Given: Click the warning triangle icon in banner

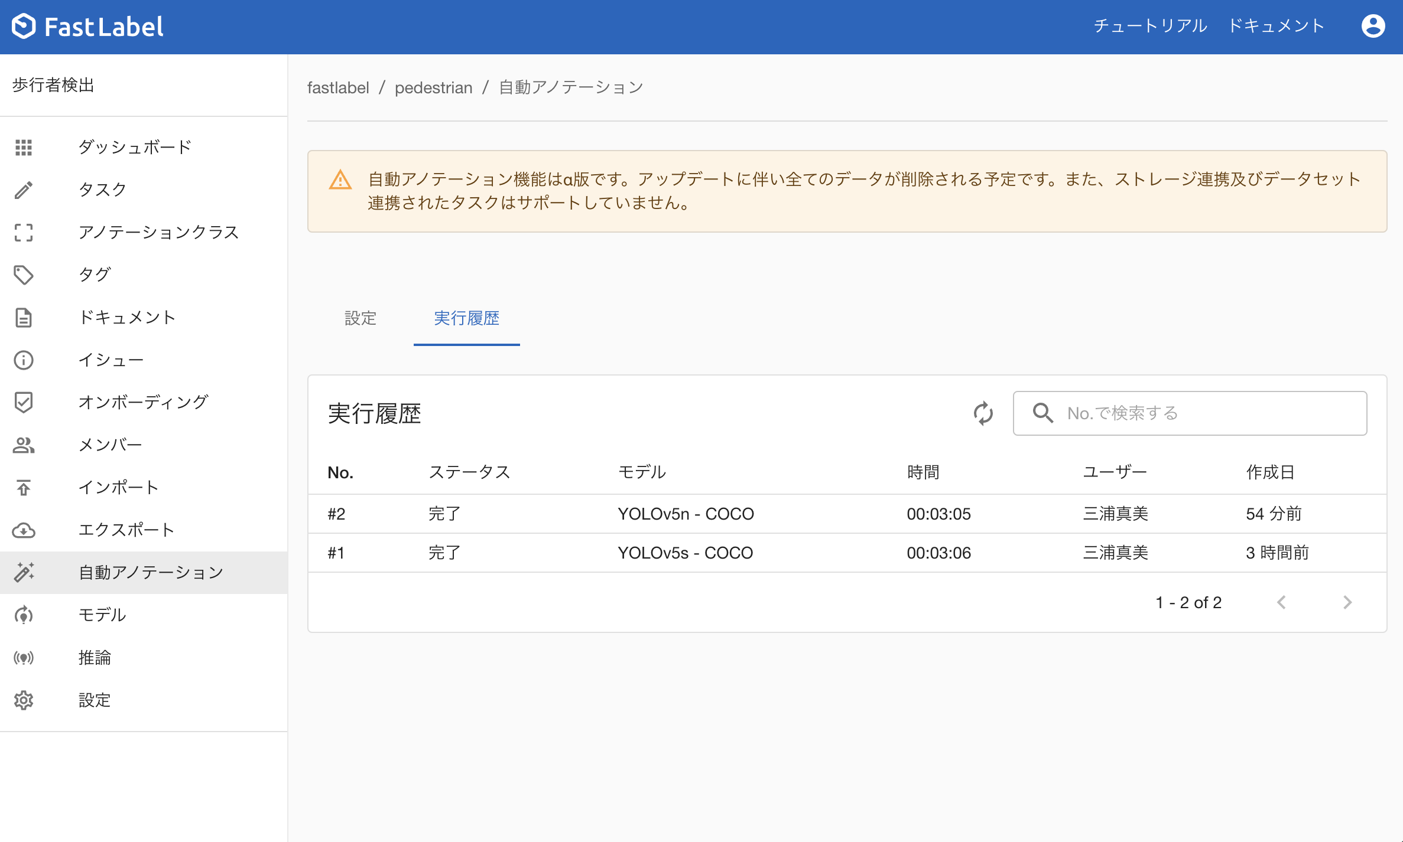Looking at the screenshot, I should pyautogui.click(x=340, y=180).
